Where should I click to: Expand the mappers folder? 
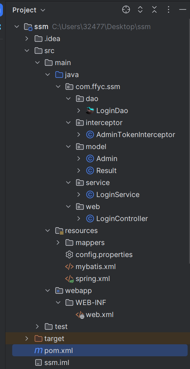click(58, 242)
